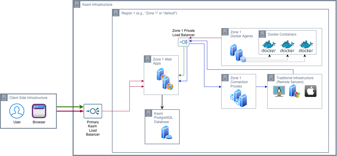
Task: Click the "Zone 1 Docker Agents" label
Action: click(242, 34)
